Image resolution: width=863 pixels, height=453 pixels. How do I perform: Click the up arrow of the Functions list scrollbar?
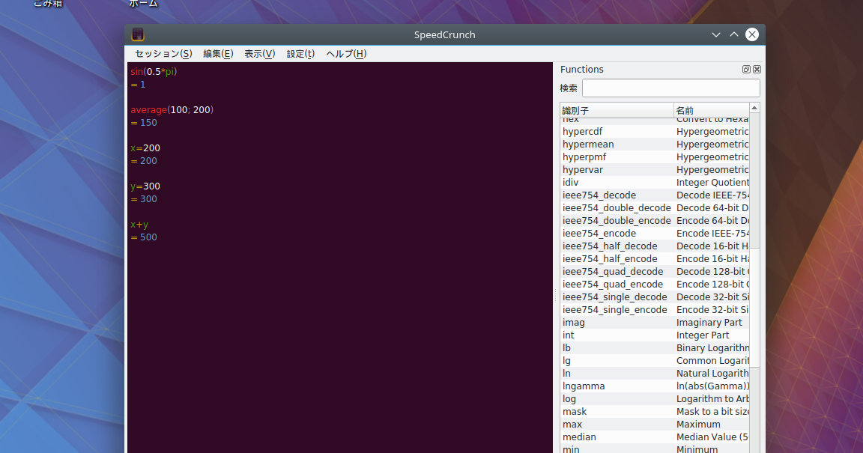point(754,107)
